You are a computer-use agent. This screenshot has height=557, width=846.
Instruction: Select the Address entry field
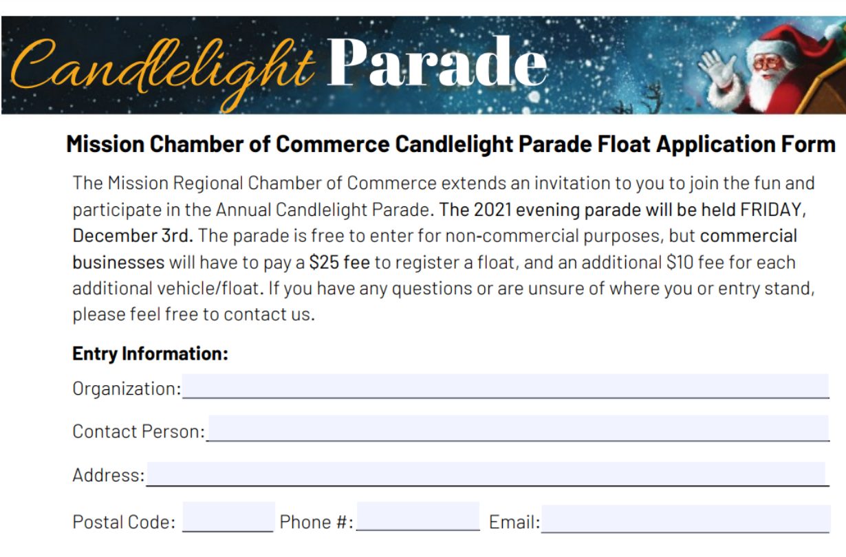point(486,474)
